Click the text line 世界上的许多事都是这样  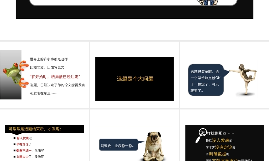coord(49,59)
